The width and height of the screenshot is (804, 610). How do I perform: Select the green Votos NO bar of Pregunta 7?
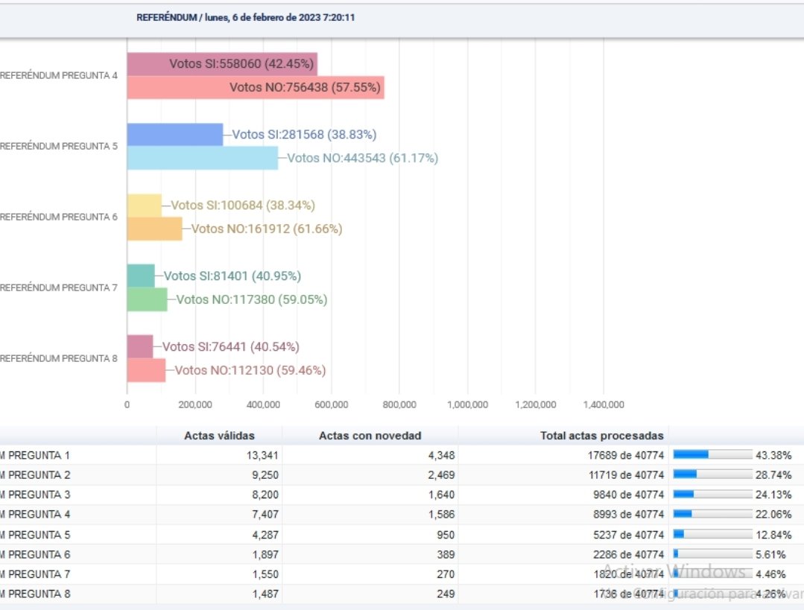(147, 299)
